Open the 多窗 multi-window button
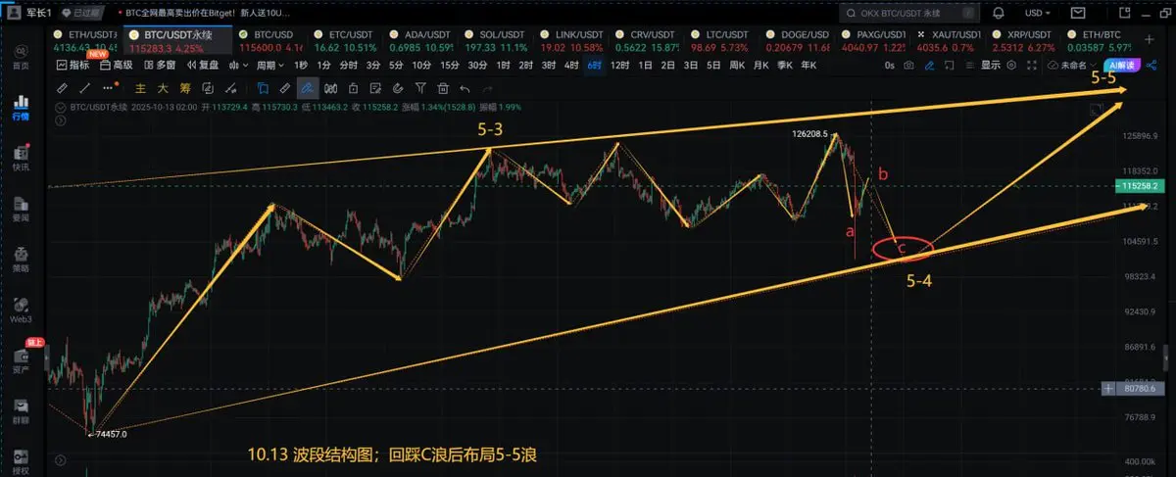1176x477 pixels. tap(161, 65)
